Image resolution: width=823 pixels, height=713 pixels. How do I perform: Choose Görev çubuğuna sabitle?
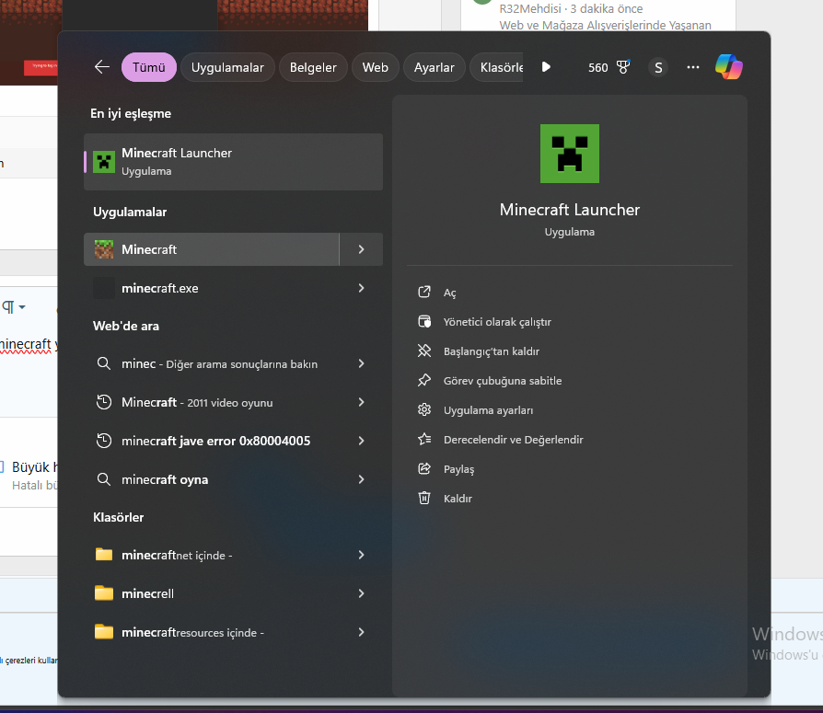tap(503, 381)
